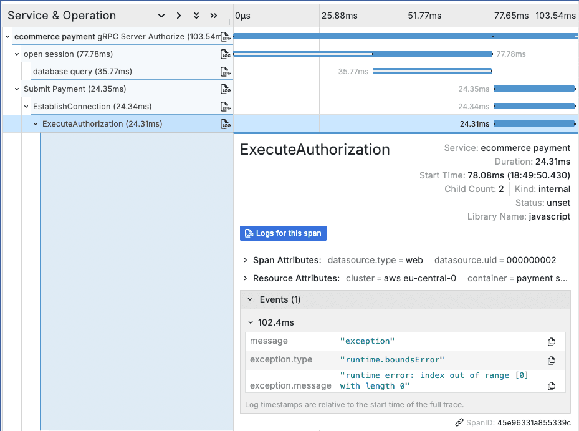Open logs for the ecommerce payment span
Screen dimensions: 579x431
[x=225, y=36]
